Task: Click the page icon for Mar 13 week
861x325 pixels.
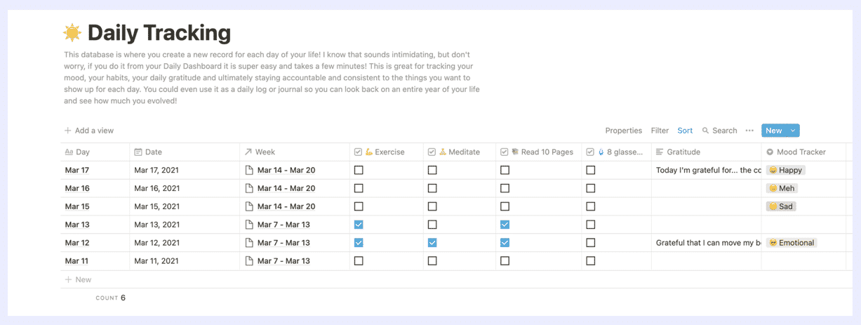Action: point(249,225)
